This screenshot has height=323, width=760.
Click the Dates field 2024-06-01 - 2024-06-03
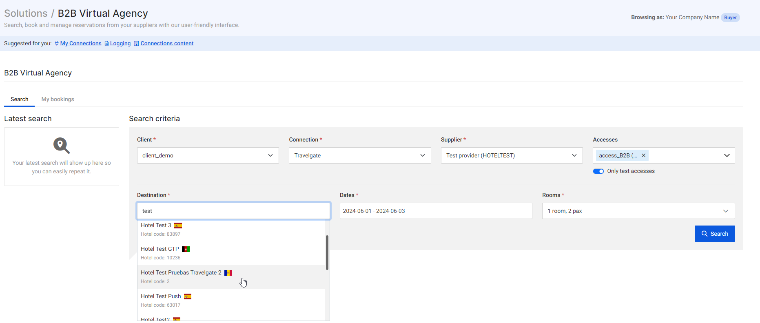click(x=436, y=211)
